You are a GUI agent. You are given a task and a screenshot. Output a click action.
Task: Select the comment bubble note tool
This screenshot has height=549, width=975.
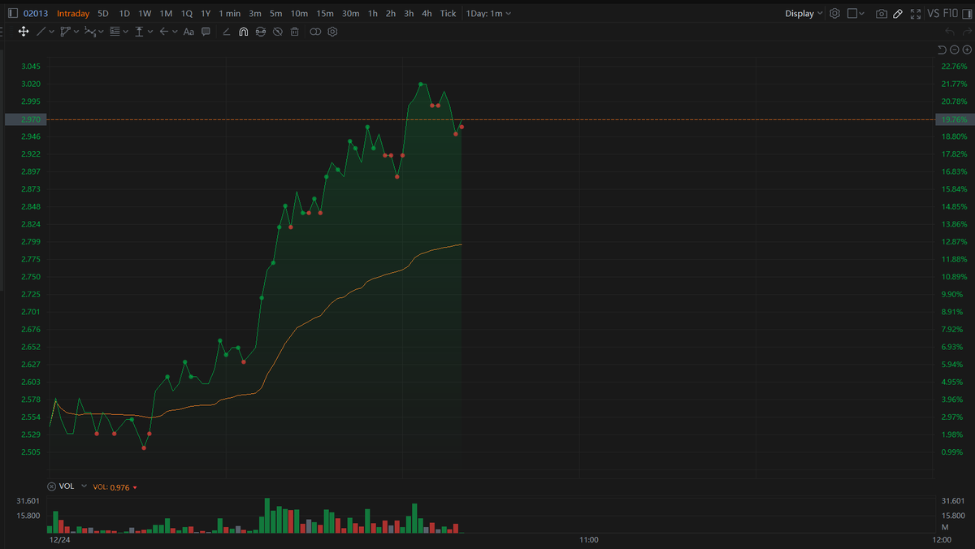(206, 32)
